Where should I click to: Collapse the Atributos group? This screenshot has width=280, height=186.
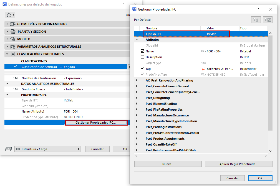(137, 40)
